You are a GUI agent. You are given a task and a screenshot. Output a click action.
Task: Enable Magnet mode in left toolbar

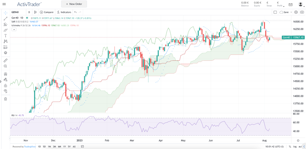tap(6, 74)
